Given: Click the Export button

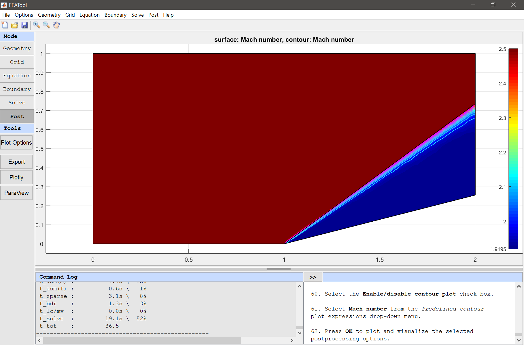Looking at the screenshot, I should click(x=16, y=162).
